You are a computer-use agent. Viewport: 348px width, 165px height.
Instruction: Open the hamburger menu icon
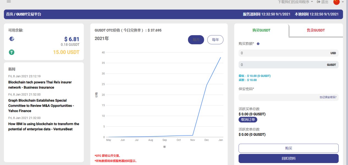9,1
